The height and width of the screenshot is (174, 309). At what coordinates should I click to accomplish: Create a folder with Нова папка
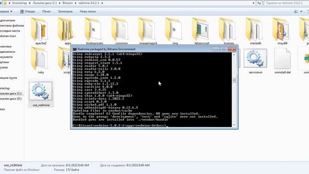tap(88, 12)
